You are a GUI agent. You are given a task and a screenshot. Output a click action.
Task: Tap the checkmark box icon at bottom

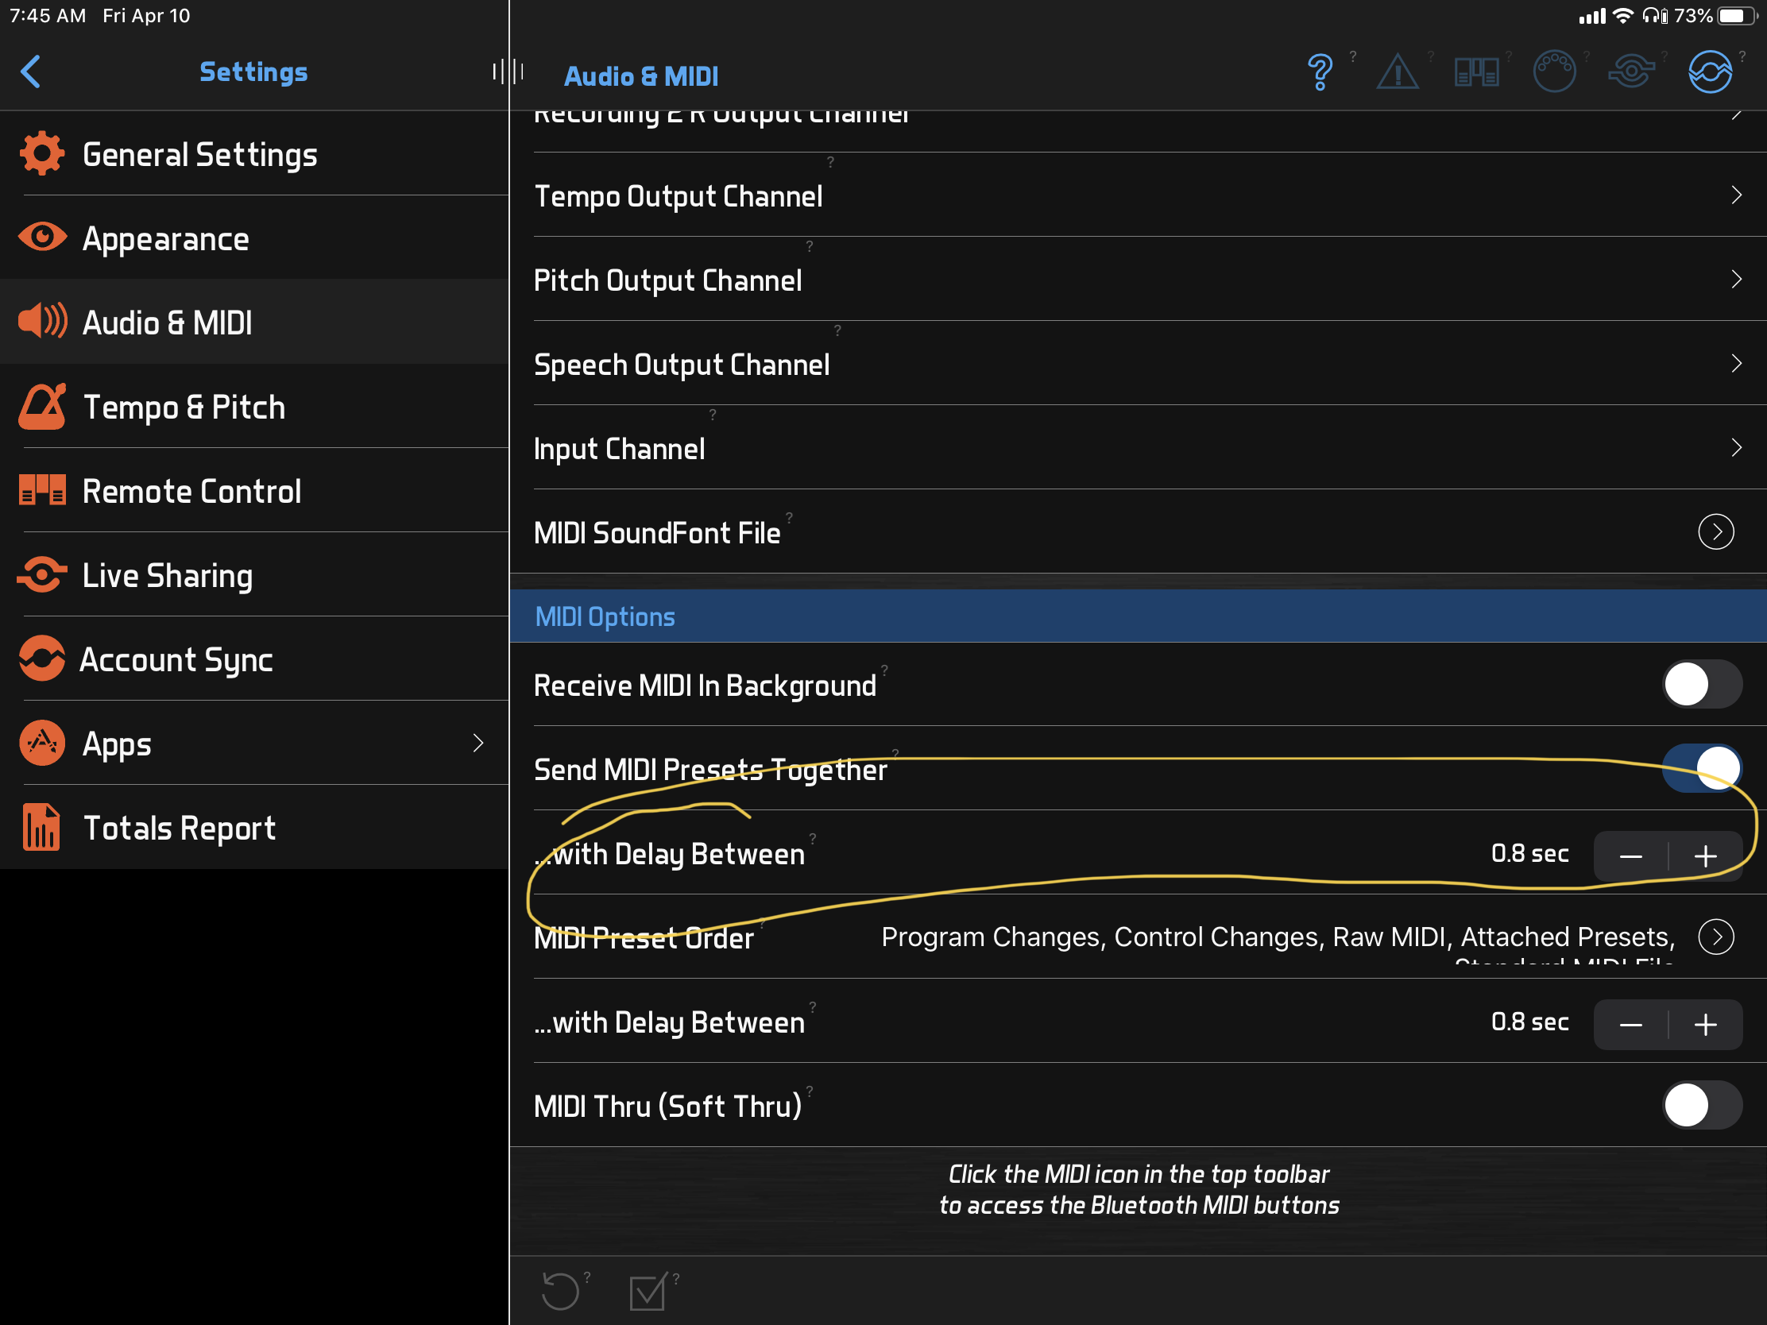pyautogui.click(x=647, y=1292)
